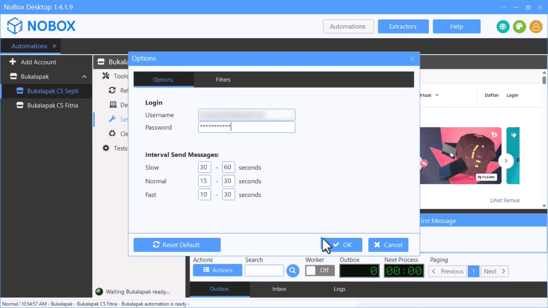Click Cancel in the Options dialog
The image size is (548, 308).
click(x=388, y=245)
